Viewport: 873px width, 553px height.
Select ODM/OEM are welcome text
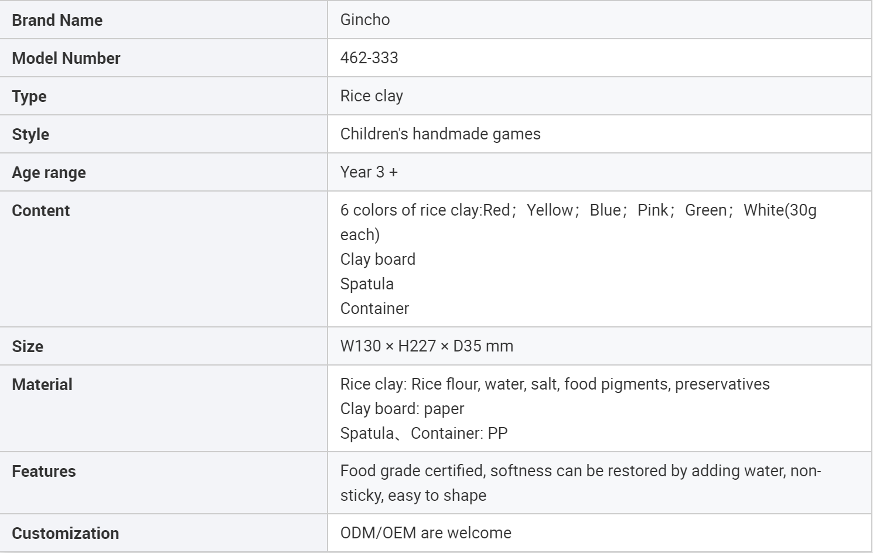coord(425,533)
